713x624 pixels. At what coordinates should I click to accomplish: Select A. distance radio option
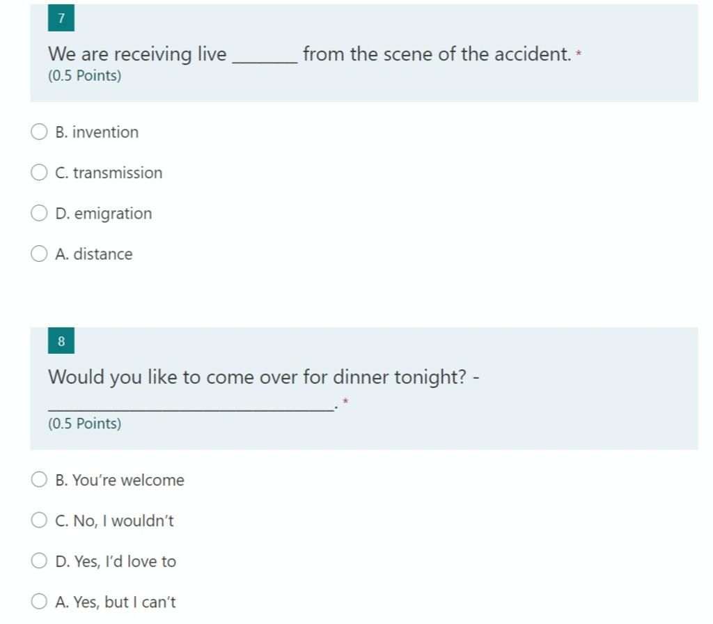[x=39, y=253]
